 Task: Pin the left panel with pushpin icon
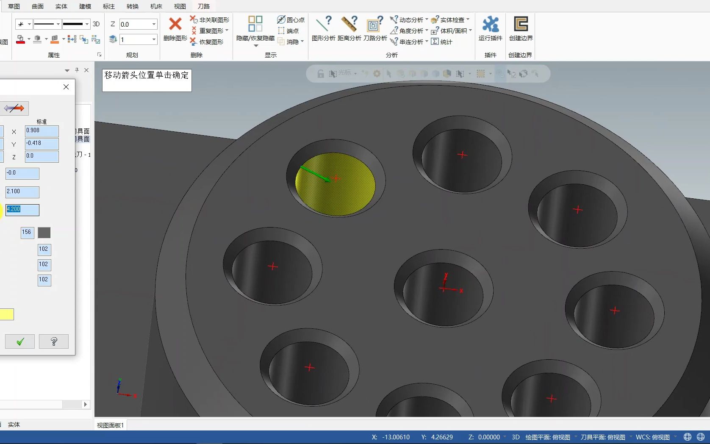pos(77,70)
